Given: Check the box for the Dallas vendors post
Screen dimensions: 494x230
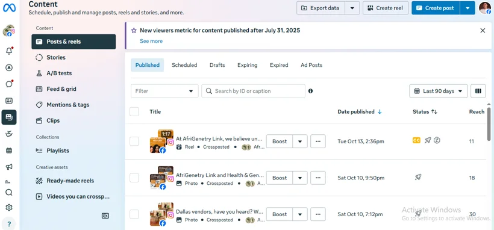Looking at the screenshot, I should click(x=134, y=214).
